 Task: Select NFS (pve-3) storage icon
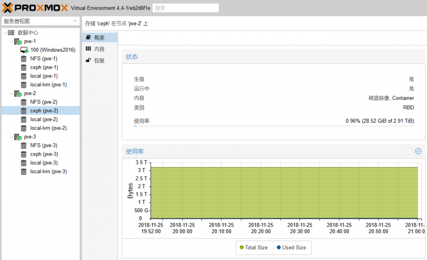point(24,146)
